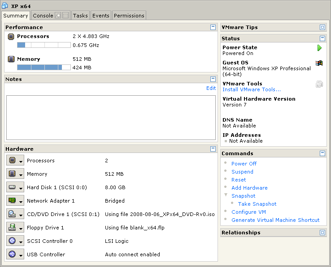Collapse the Hardware panel
The image size is (331, 267).
coord(213,149)
